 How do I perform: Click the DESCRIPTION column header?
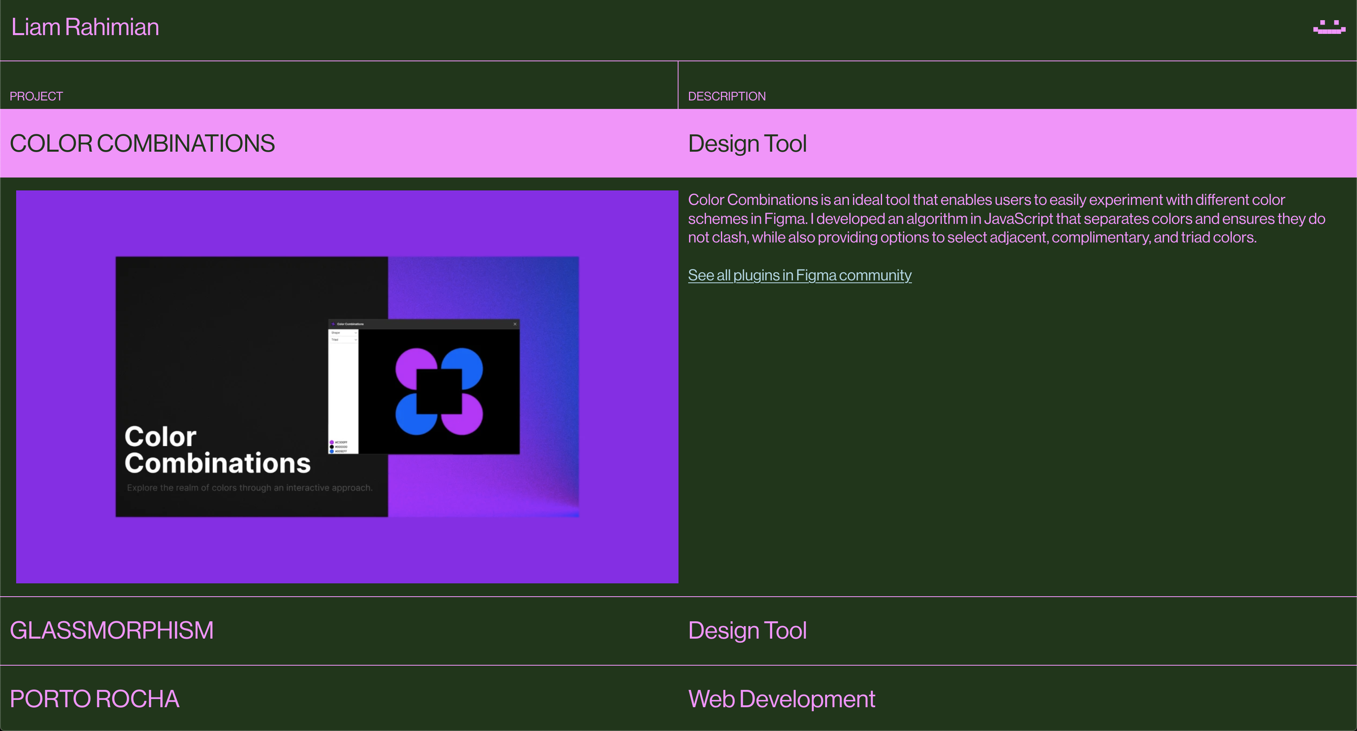[x=727, y=96]
